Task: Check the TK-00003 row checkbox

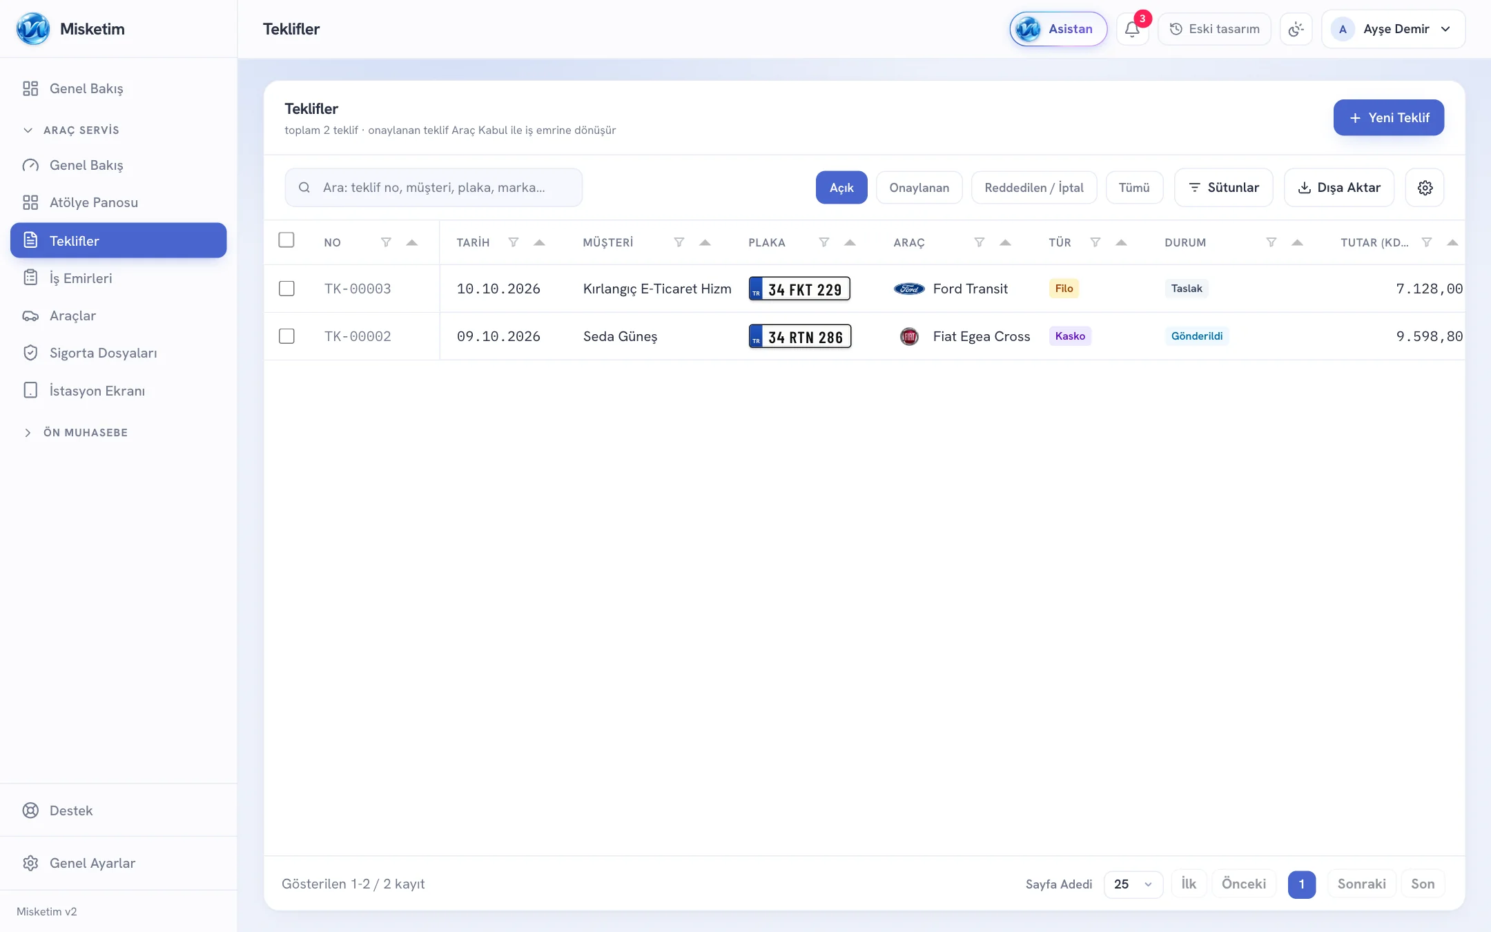Action: coord(286,289)
